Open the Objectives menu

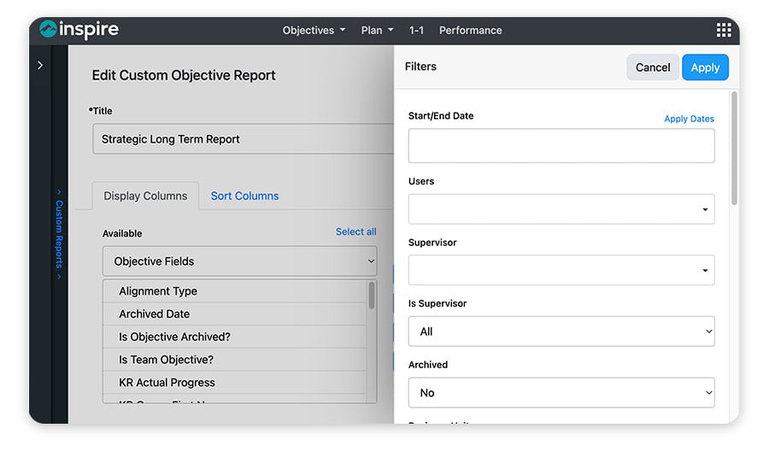314,31
